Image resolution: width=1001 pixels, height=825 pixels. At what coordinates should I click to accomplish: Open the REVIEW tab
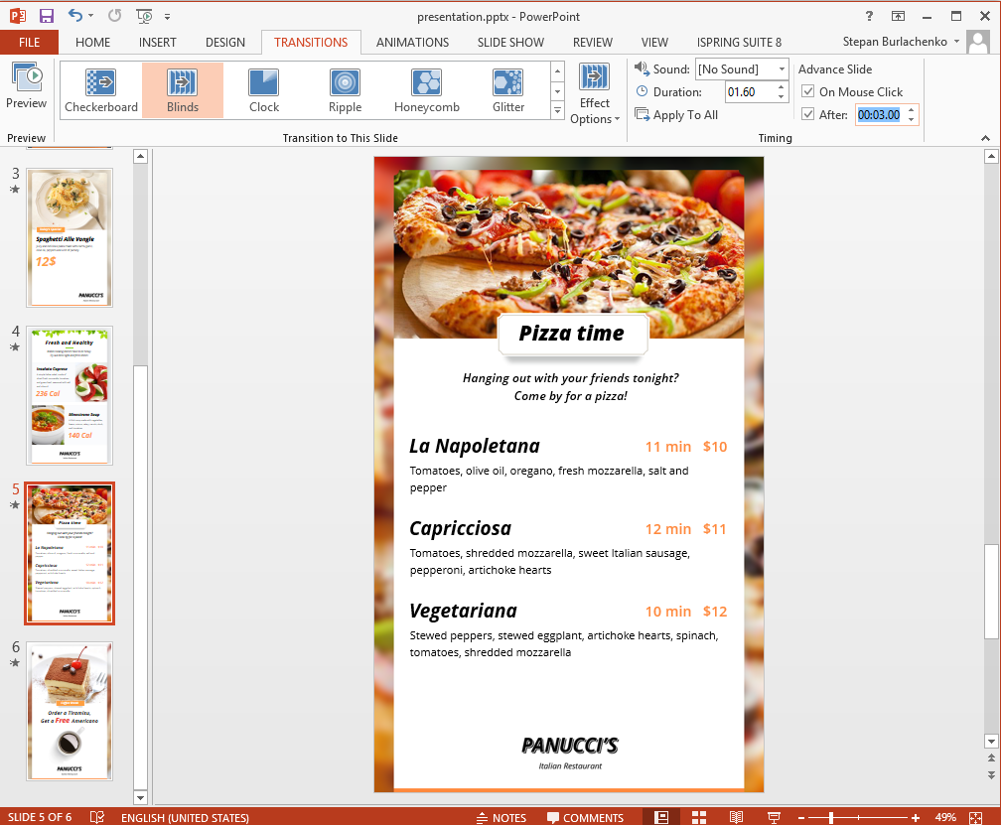pos(593,42)
